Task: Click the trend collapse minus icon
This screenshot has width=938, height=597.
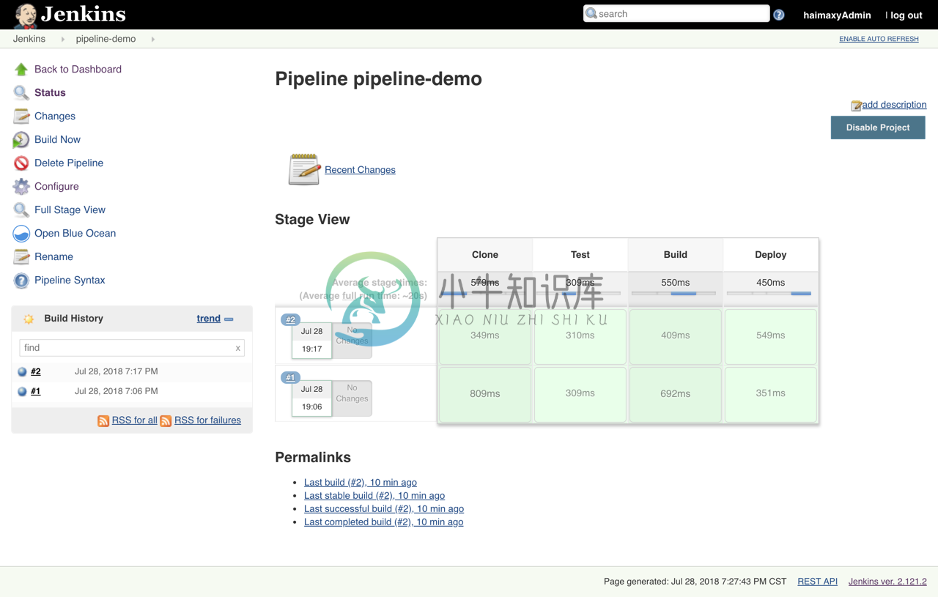Action: click(x=229, y=319)
